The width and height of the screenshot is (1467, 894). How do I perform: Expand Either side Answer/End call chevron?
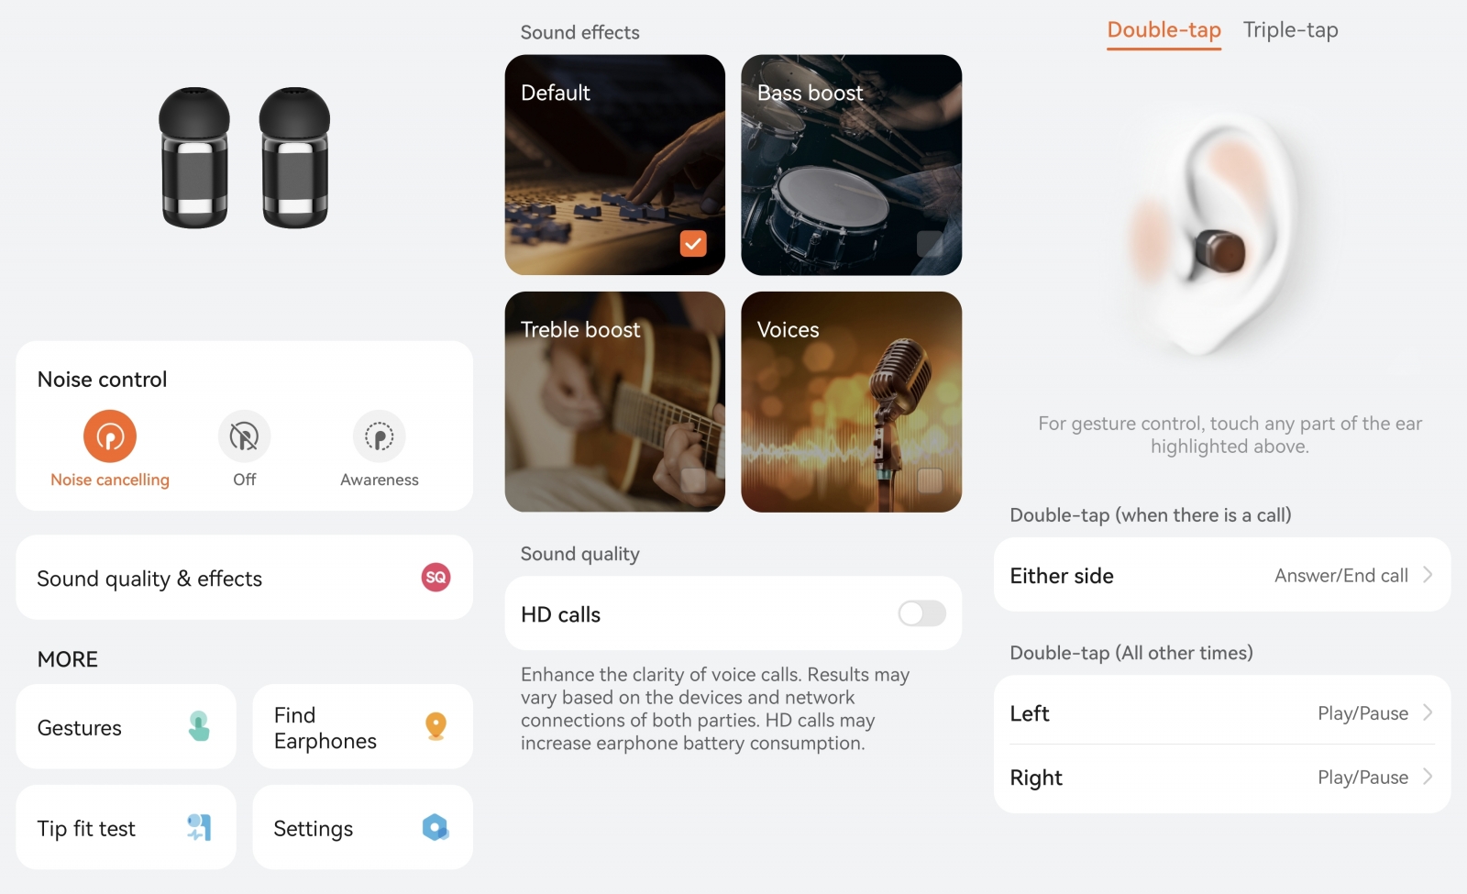[x=1428, y=575]
